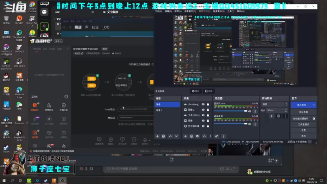Screen dimensions: 327x184
Task: Click 开始录制 in OBS controls
Action: (303, 112)
